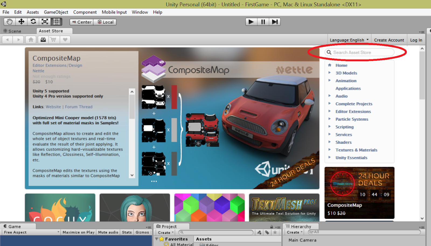Toggle the Local rotation mode
This screenshot has height=246, width=431.
click(x=105, y=22)
